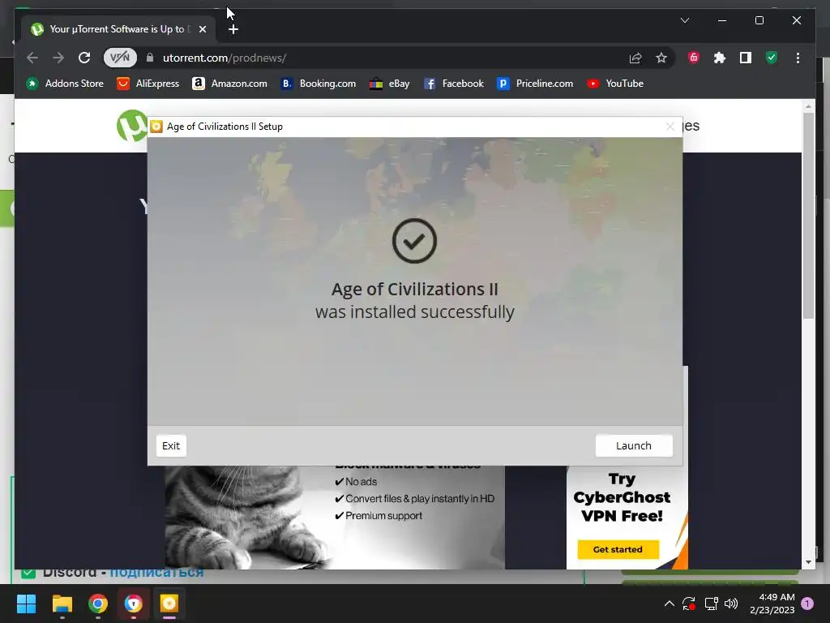Image resolution: width=830 pixels, height=623 pixels.
Task: Click Exit in the Age of Civilizations setup
Action: pos(171,445)
